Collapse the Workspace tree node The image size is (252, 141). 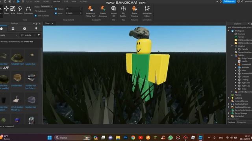tap(229, 31)
